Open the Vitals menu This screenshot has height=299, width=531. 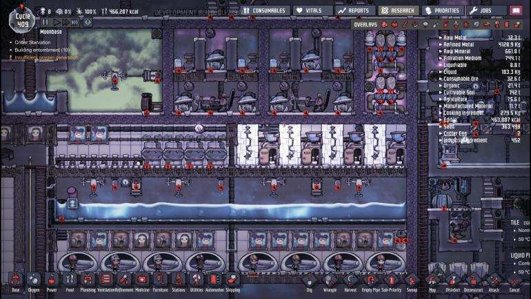click(312, 10)
